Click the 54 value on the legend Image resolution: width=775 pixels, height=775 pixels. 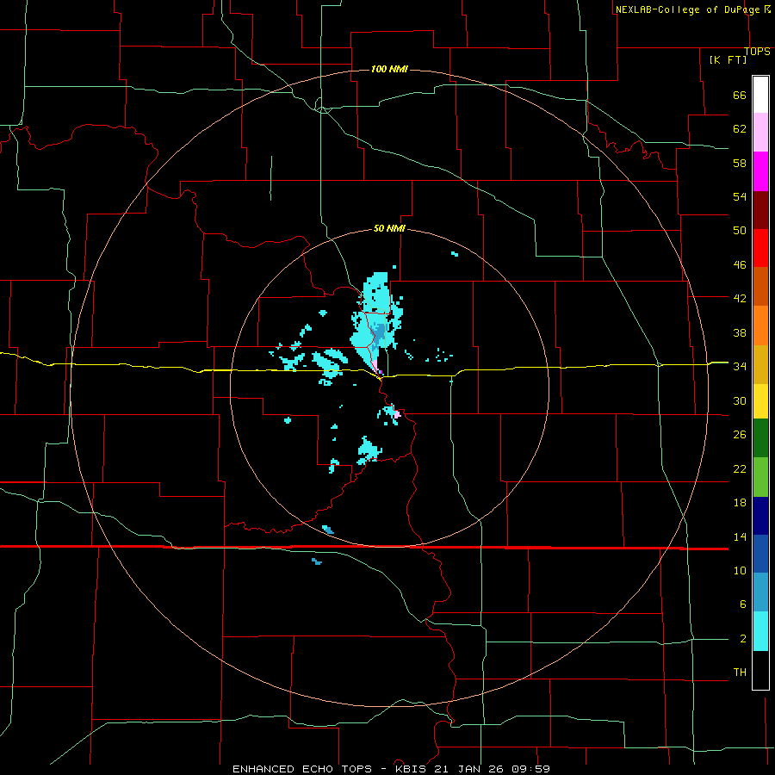740,196
